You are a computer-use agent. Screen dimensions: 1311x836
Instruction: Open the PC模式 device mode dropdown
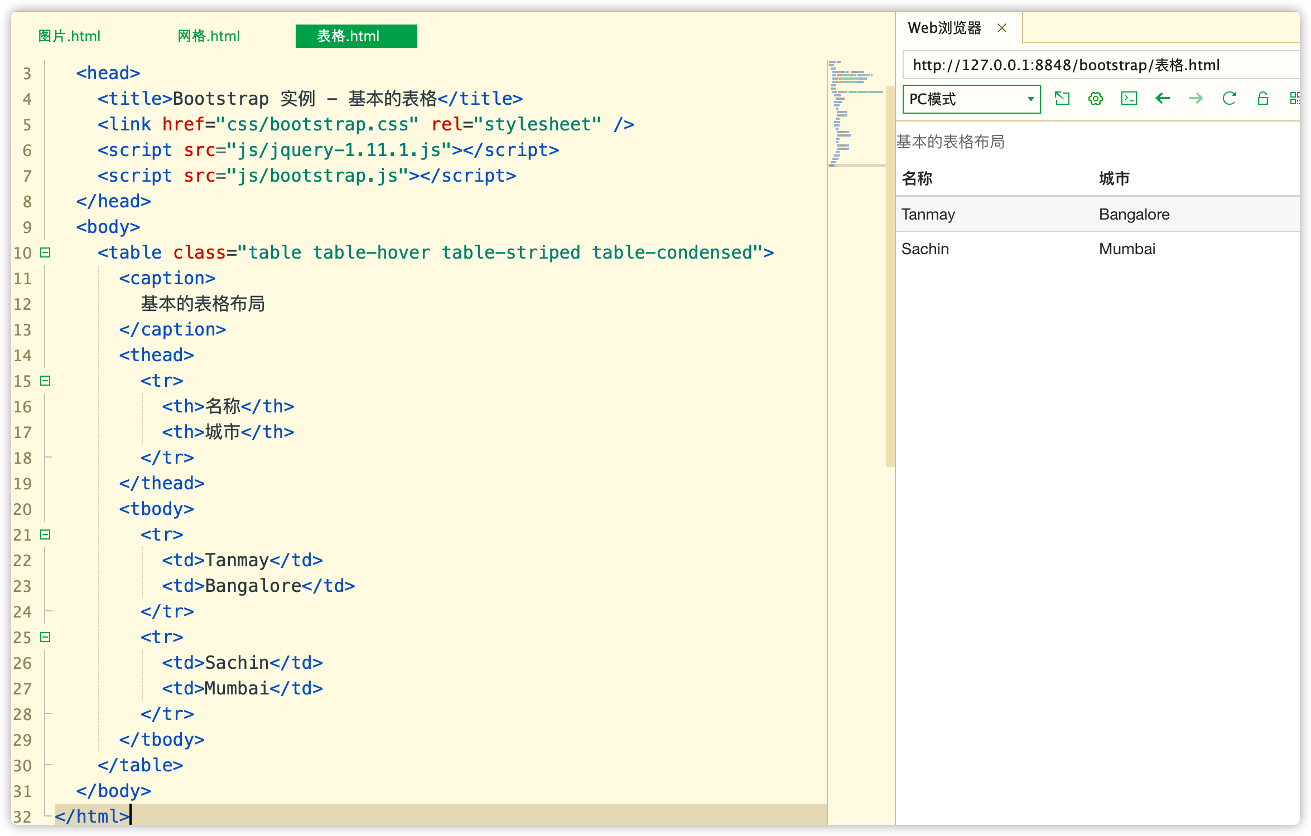pos(971,99)
